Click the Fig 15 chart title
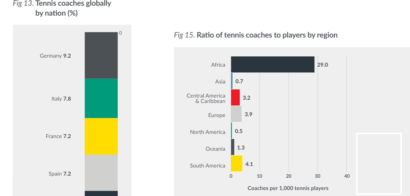 256,35
